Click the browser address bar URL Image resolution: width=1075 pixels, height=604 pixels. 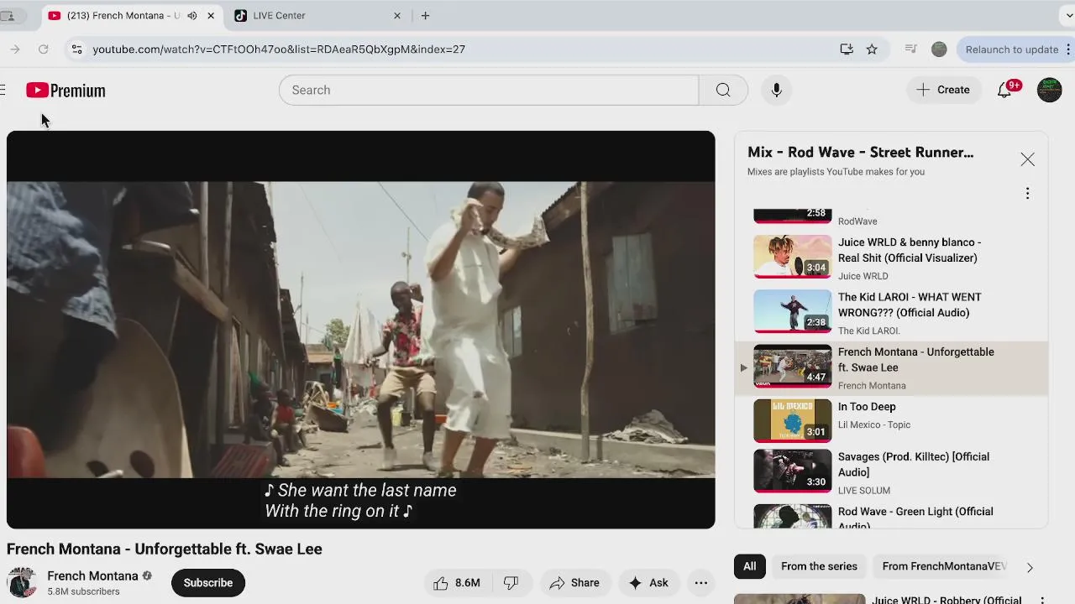pyautogui.click(x=279, y=49)
